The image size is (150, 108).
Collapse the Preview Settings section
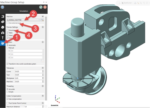click(43, 27)
